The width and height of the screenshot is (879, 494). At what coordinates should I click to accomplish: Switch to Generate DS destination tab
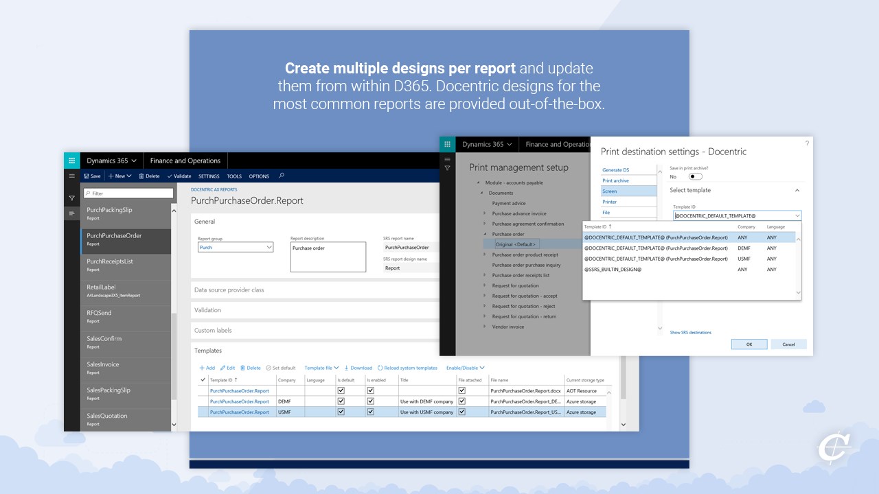(628, 169)
